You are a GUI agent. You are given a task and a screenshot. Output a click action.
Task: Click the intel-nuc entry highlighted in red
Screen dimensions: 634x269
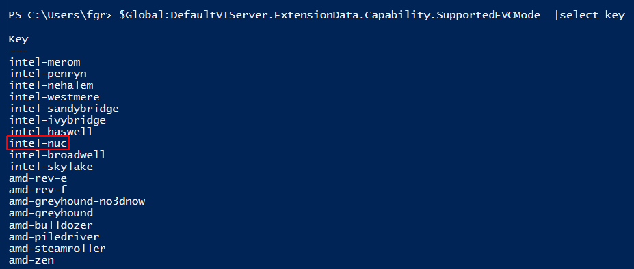(38, 143)
